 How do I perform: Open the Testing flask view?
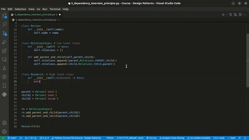coord(4,68)
